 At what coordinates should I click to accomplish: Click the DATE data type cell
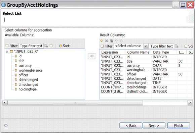[157, 79]
